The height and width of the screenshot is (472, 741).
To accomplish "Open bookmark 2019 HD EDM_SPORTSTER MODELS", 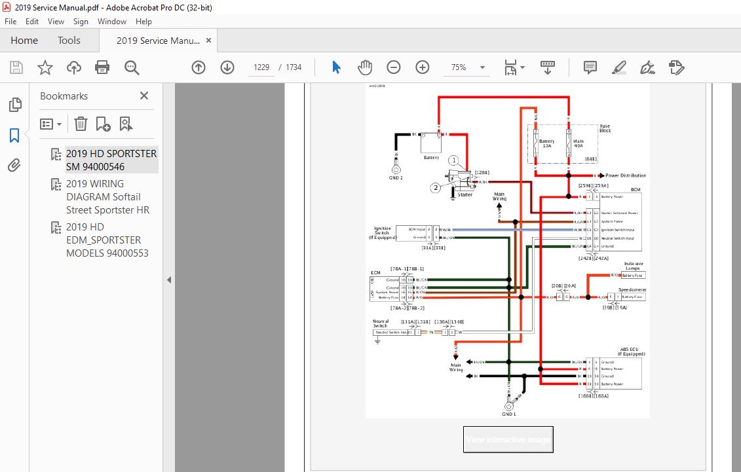I will tap(107, 240).
